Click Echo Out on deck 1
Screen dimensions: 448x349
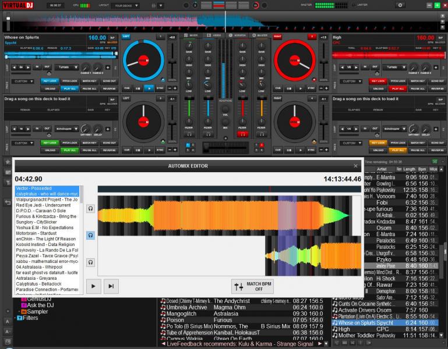pyautogui.click(x=109, y=81)
